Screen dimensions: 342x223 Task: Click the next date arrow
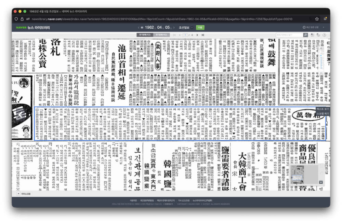[174, 27]
